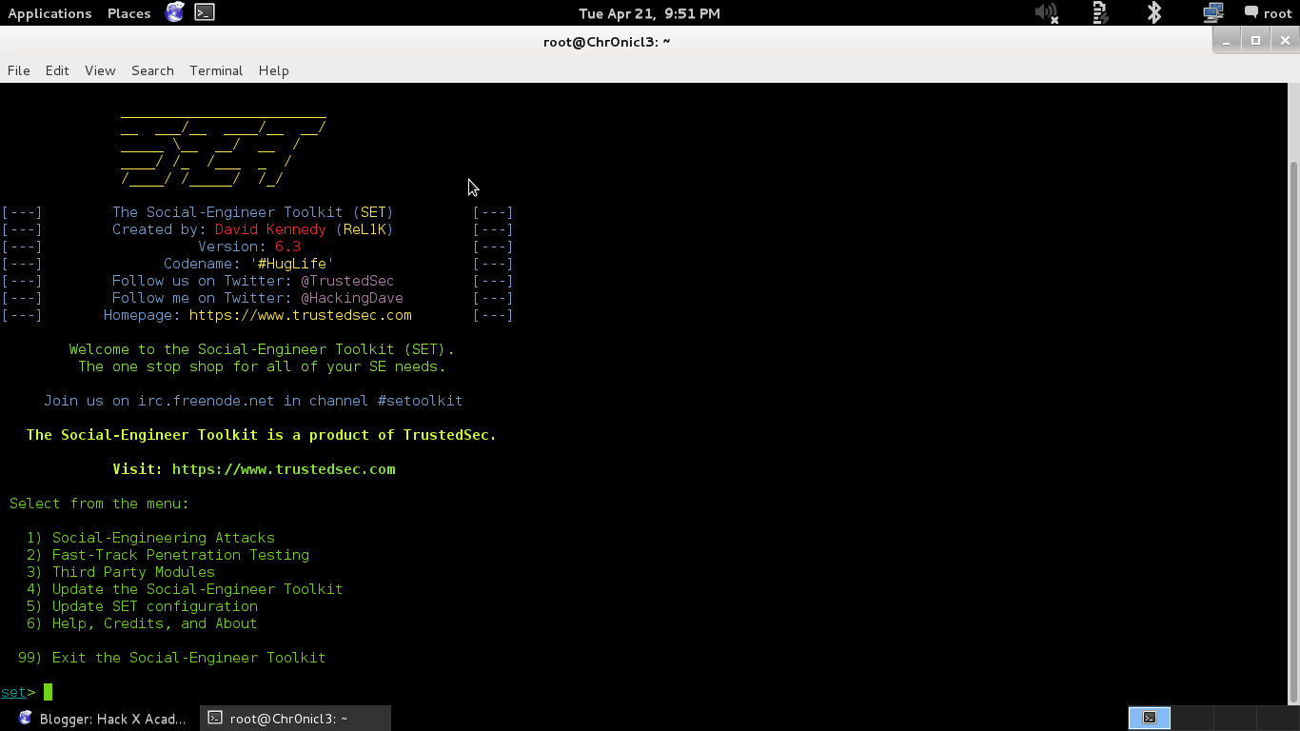Screen dimensions: 1300x731
Task: Open the network connection icon
Action: click(x=1212, y=12)
